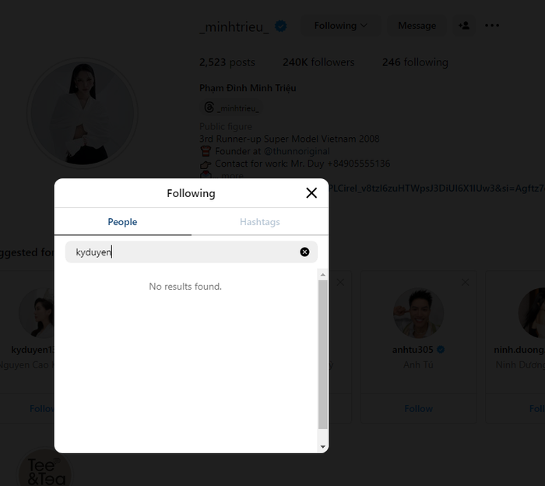The height and width of the screenshot is (486, 545).
Task: Click scrollbar down arrow in dialog
Action: (323, 446)
